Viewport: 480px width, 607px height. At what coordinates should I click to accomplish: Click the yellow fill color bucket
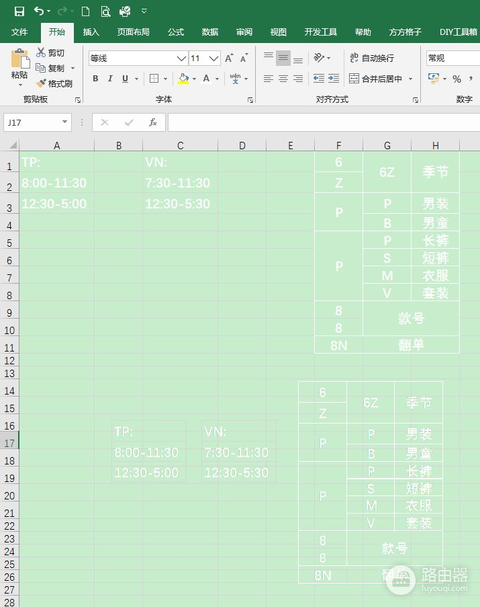point(183,79)
